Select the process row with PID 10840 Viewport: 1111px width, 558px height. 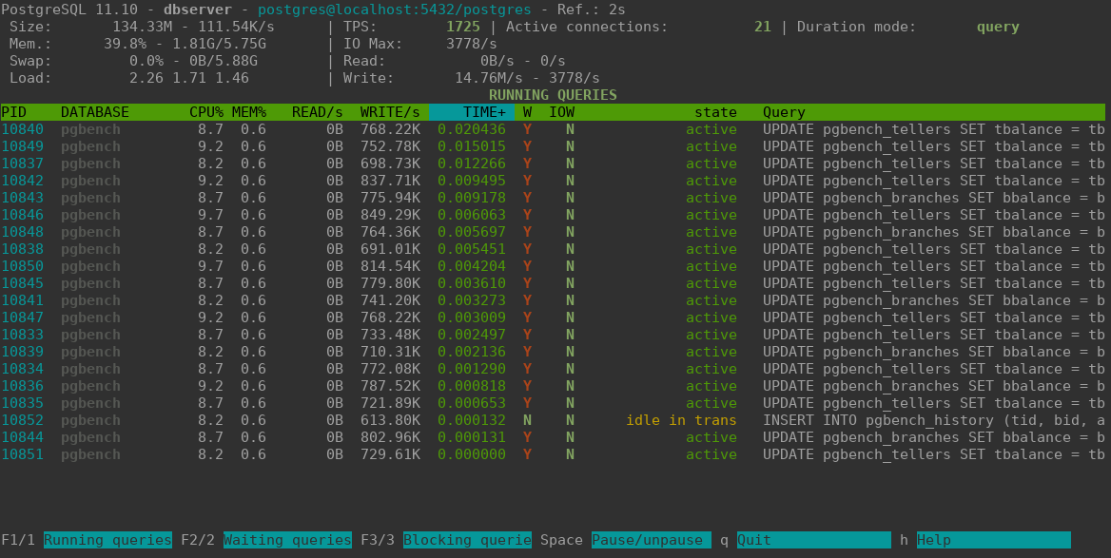(x=23, y=129)
